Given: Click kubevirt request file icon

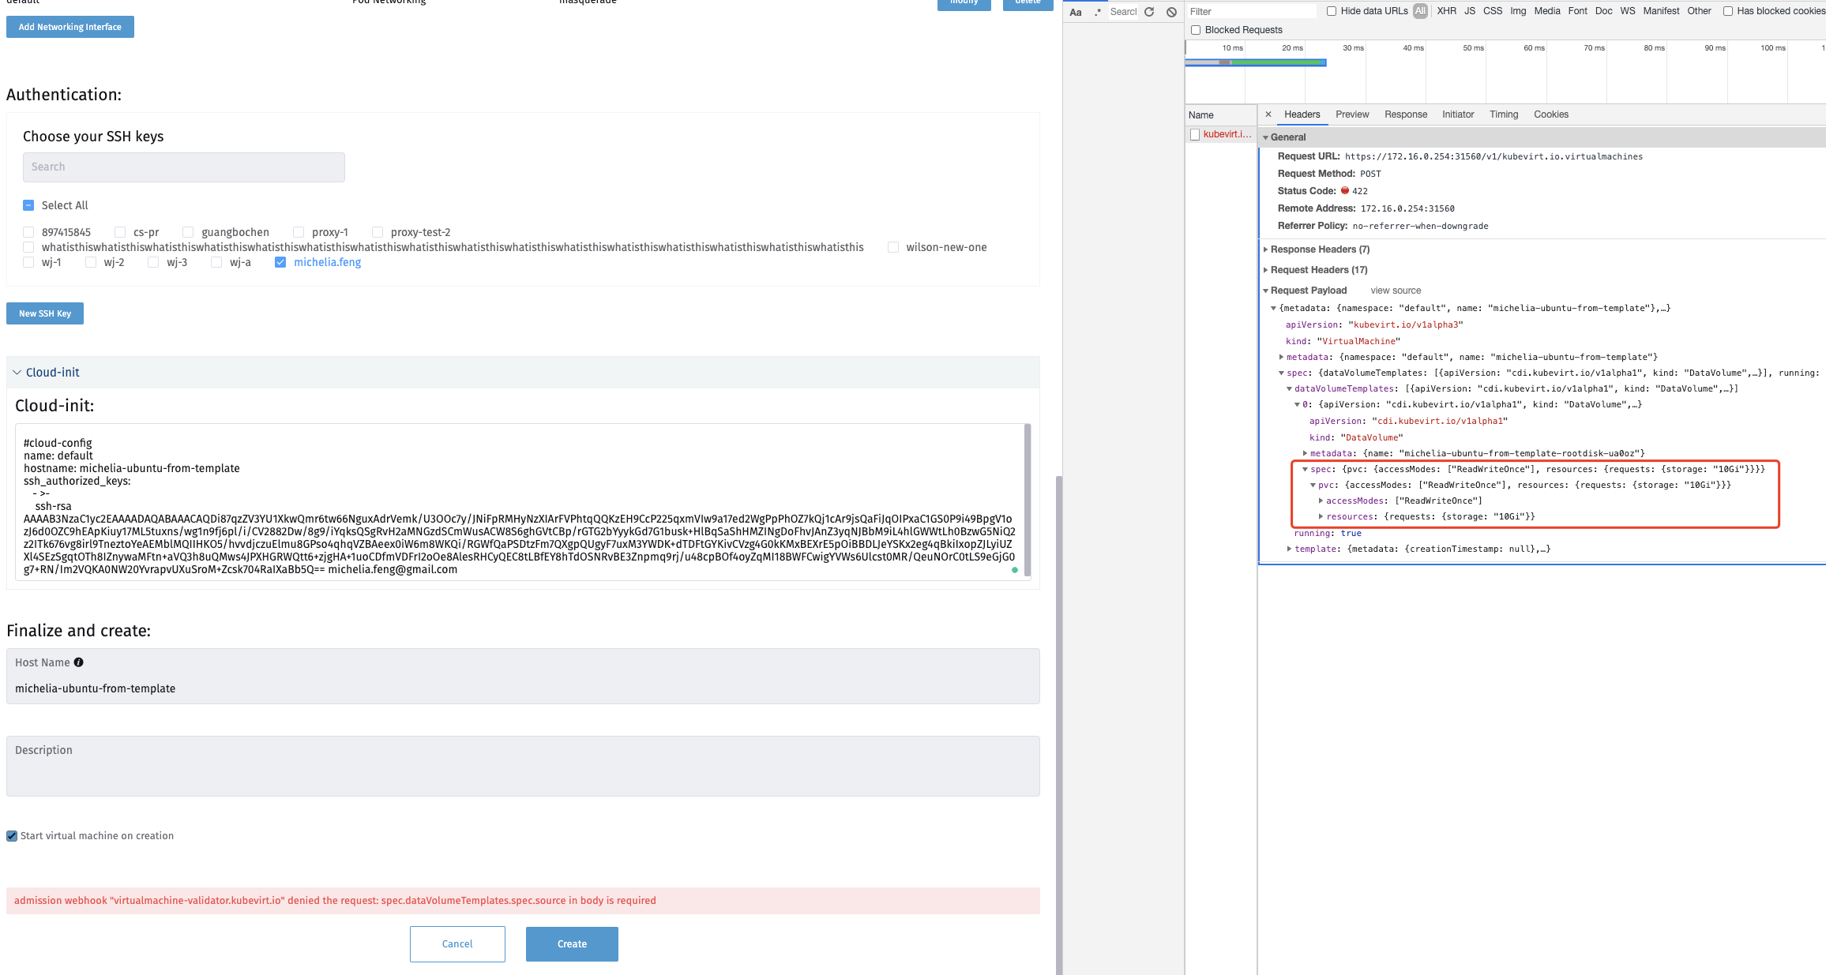Looking at the screenshot, I should [x=1195, y=134].
